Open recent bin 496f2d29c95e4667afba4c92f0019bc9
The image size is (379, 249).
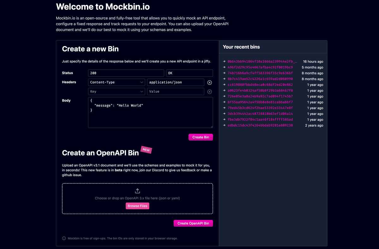pos(260,67)
